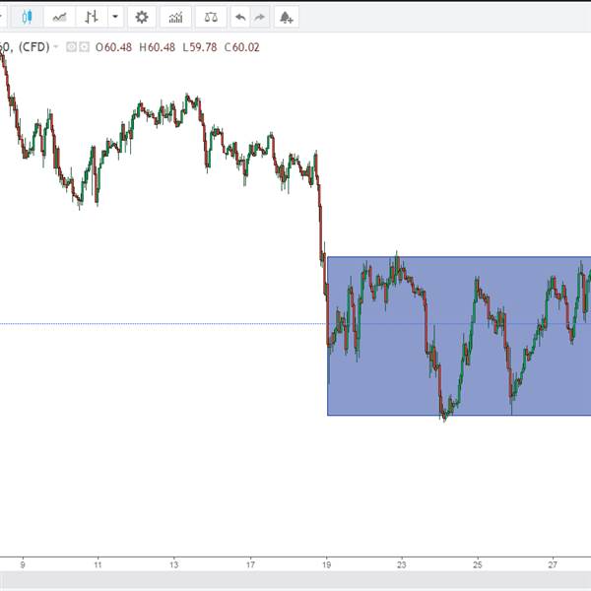Image resolution: width=591 pixels, height=591 pixels.
Task: Click the low value L59.78
Action: [200, 47]
